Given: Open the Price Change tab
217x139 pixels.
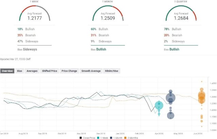Looking at the screenshot, I should pos(69,71).
